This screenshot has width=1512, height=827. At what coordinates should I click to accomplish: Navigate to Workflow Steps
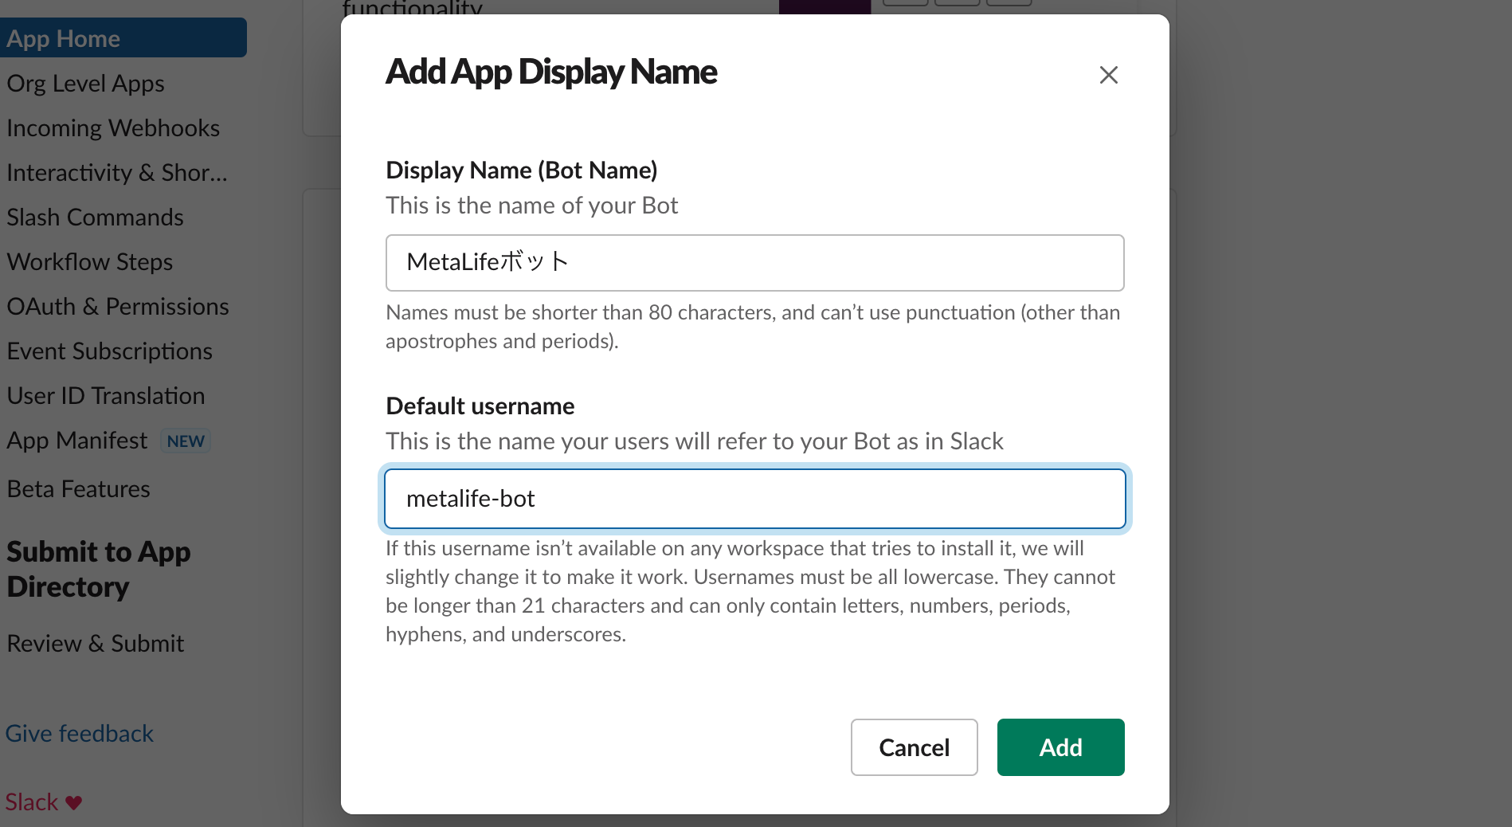[89, 262]
